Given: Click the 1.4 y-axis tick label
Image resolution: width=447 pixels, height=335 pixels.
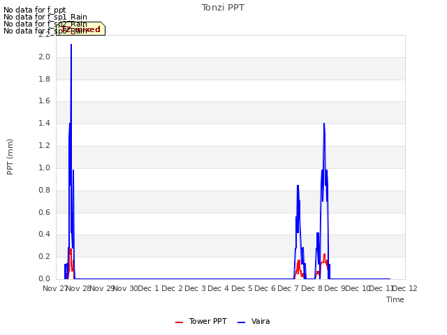Looking at the screenshot, I should click(x=44, y=124).
